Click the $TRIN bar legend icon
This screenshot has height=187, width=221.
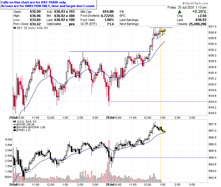(x=14, y=130)
